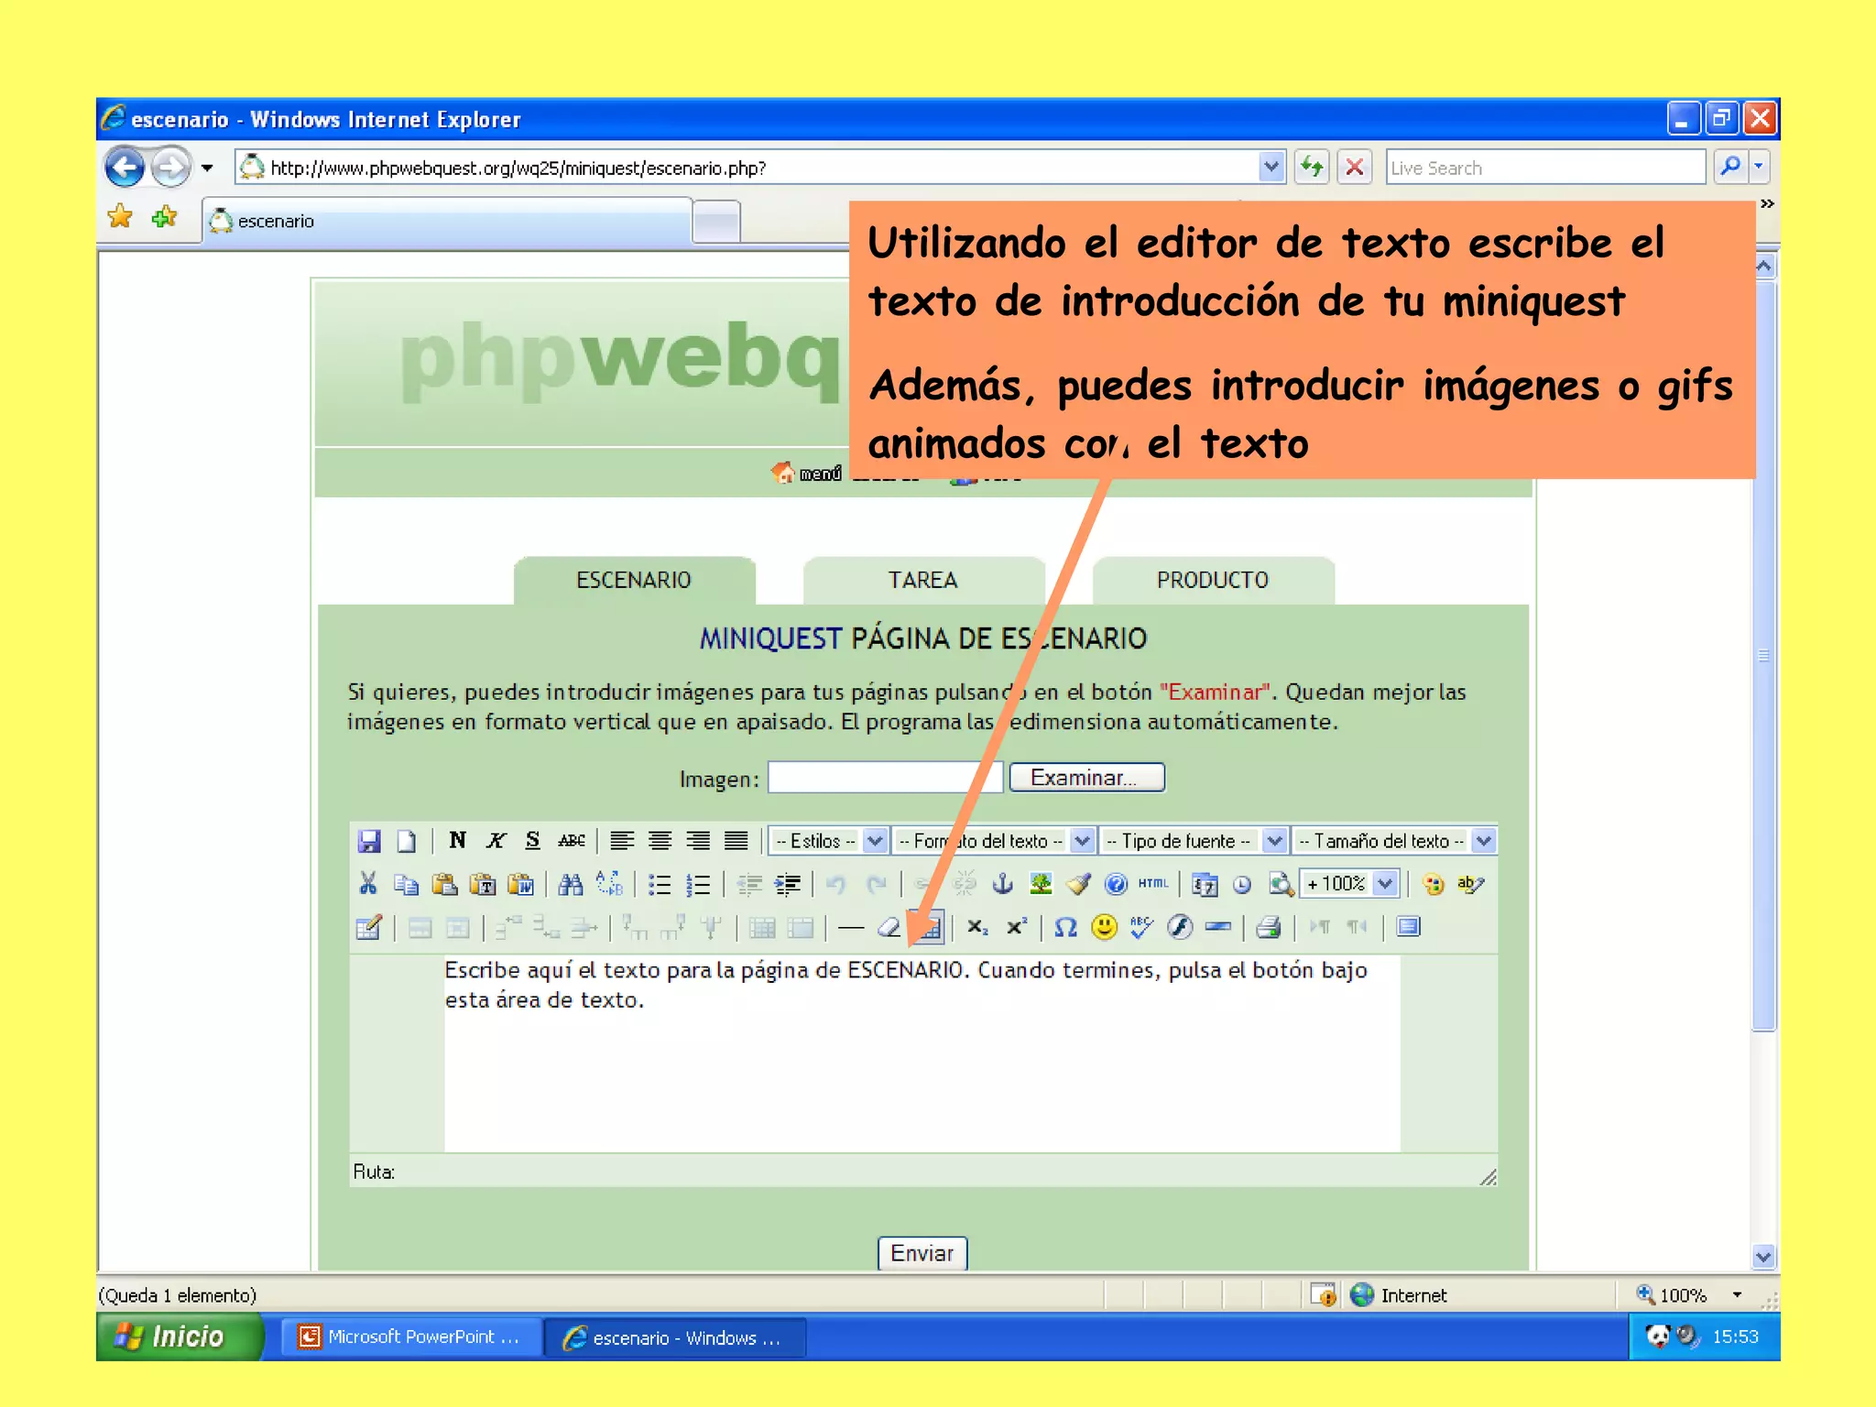Switch to Microsoft PowerPoint in taskbar
Screen dimensions: 1876x1407
click(x=409, y=1336)
